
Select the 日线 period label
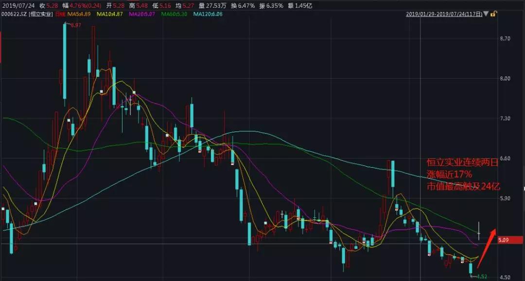(x=60, y=14)
